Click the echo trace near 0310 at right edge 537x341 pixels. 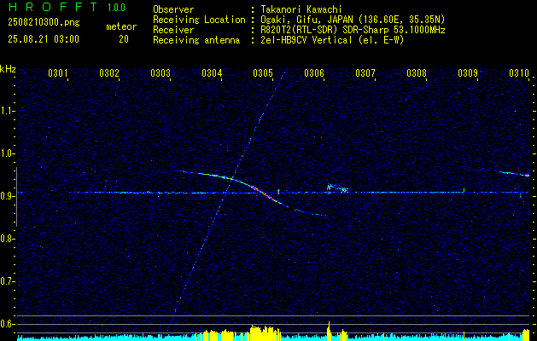point(514,174)
